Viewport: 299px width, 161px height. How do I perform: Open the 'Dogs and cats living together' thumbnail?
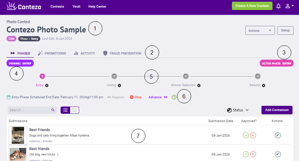tap(18, 135)
